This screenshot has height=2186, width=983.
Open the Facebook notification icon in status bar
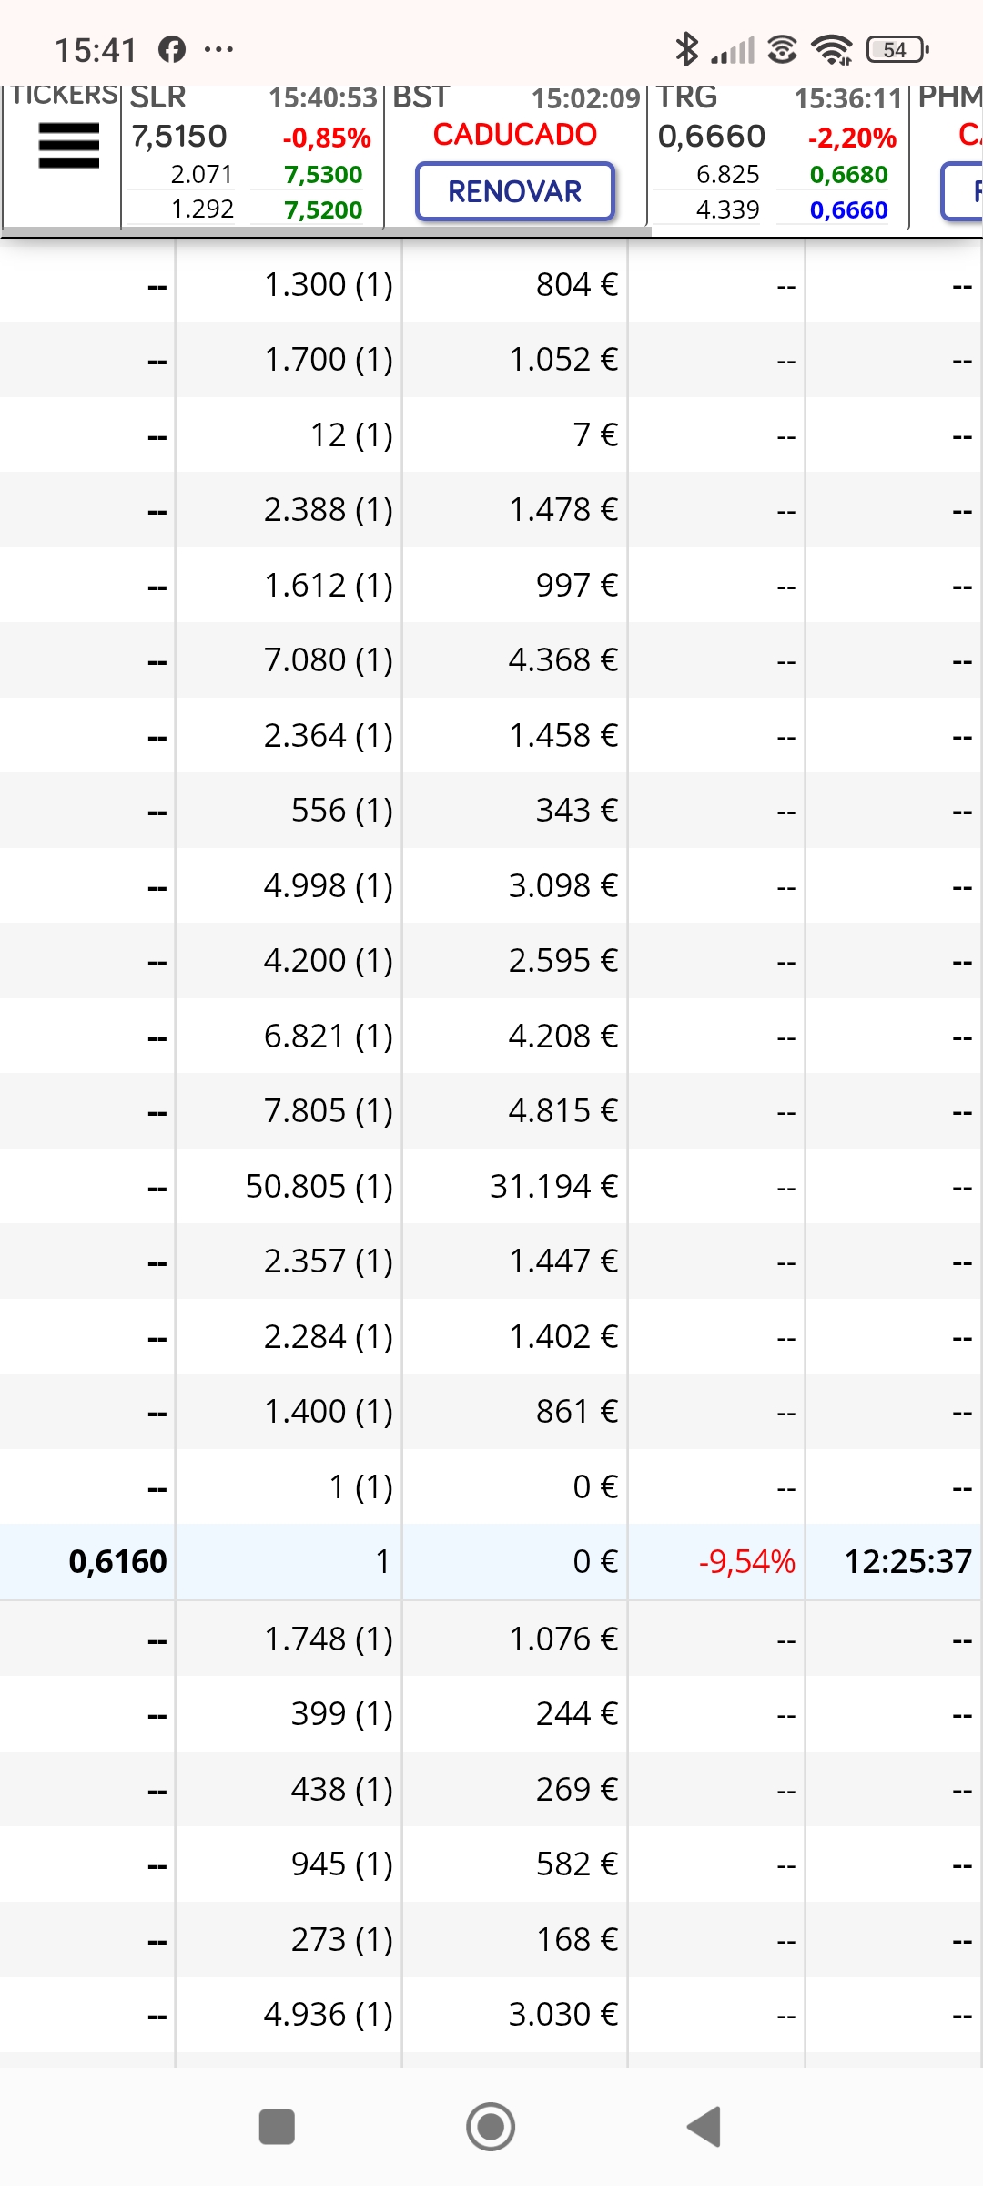coord(172,49)
